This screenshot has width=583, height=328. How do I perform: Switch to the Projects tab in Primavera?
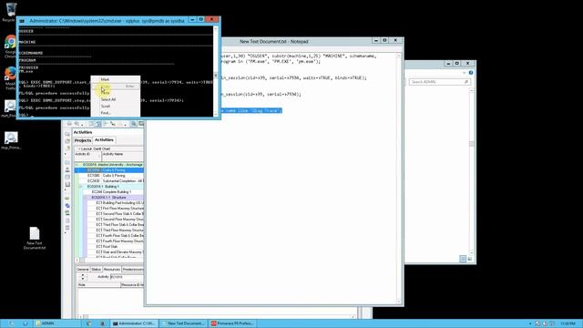(83, 140)
